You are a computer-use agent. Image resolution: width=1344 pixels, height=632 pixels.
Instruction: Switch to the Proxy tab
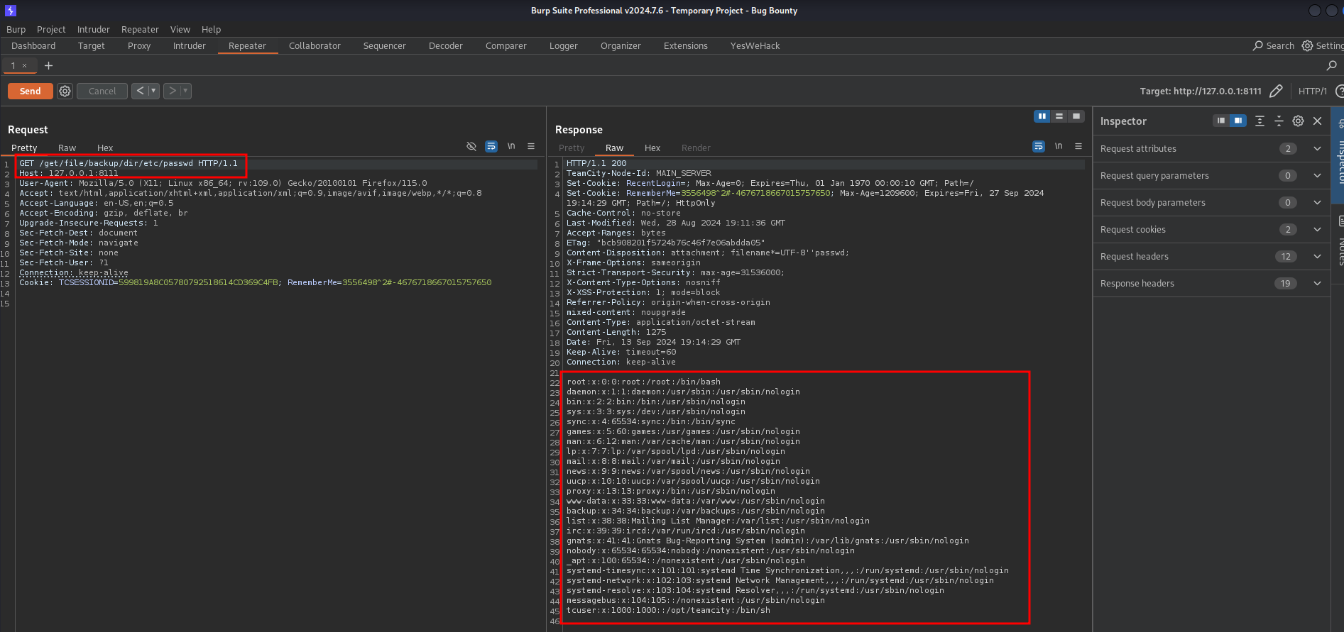tap(139, 45)
